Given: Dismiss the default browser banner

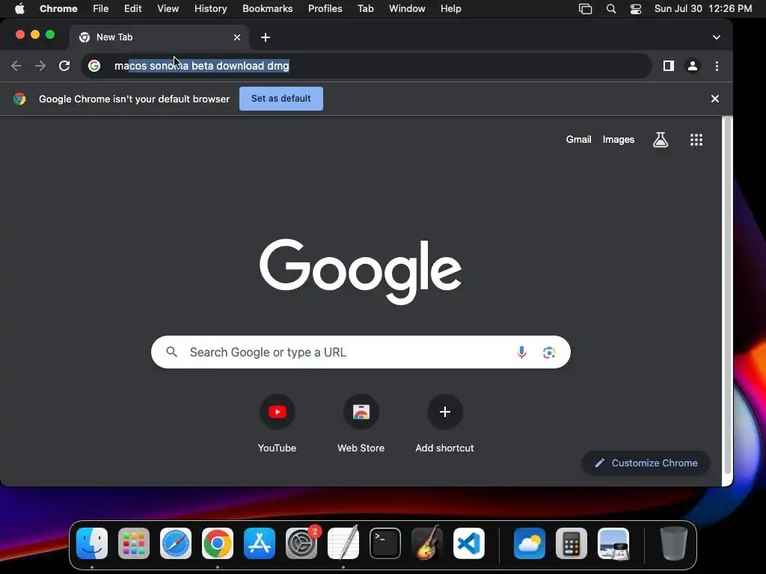Looking at the screenshot, I should [714, 99].
